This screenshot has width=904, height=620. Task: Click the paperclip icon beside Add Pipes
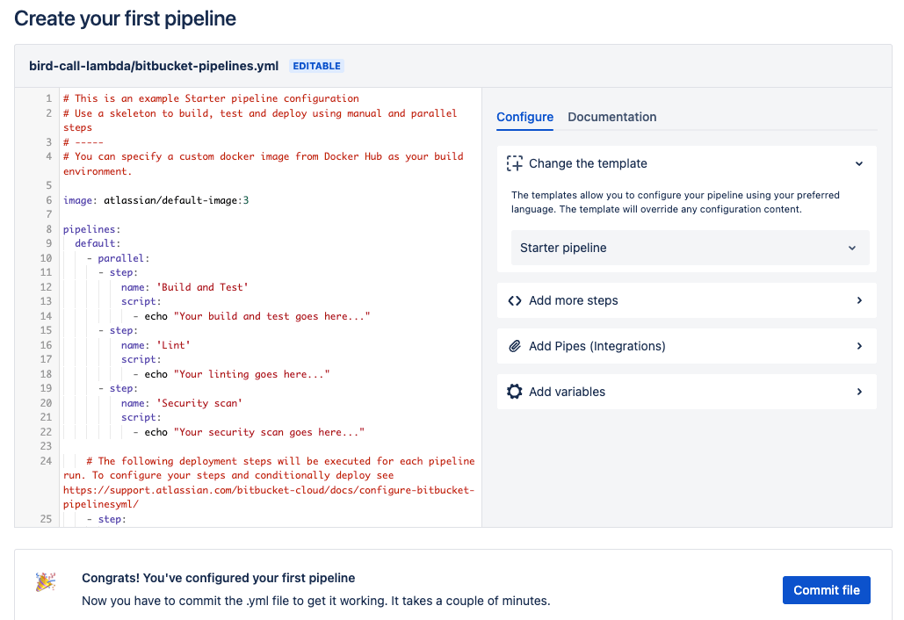point(514,346)
